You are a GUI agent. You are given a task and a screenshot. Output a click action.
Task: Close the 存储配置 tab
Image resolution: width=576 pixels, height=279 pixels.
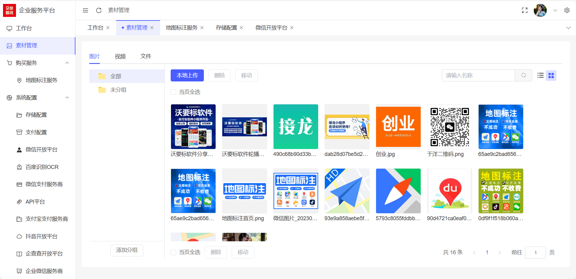pyautogui.click(x=242, y=28)
